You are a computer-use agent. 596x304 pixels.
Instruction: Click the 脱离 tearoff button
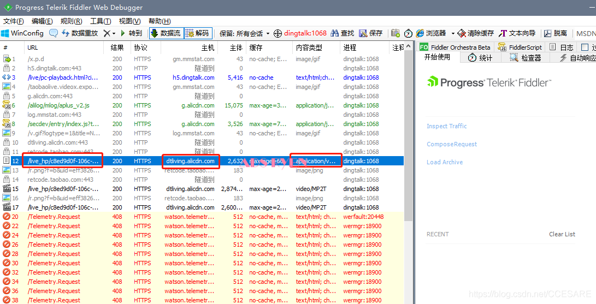pos(556,33)
